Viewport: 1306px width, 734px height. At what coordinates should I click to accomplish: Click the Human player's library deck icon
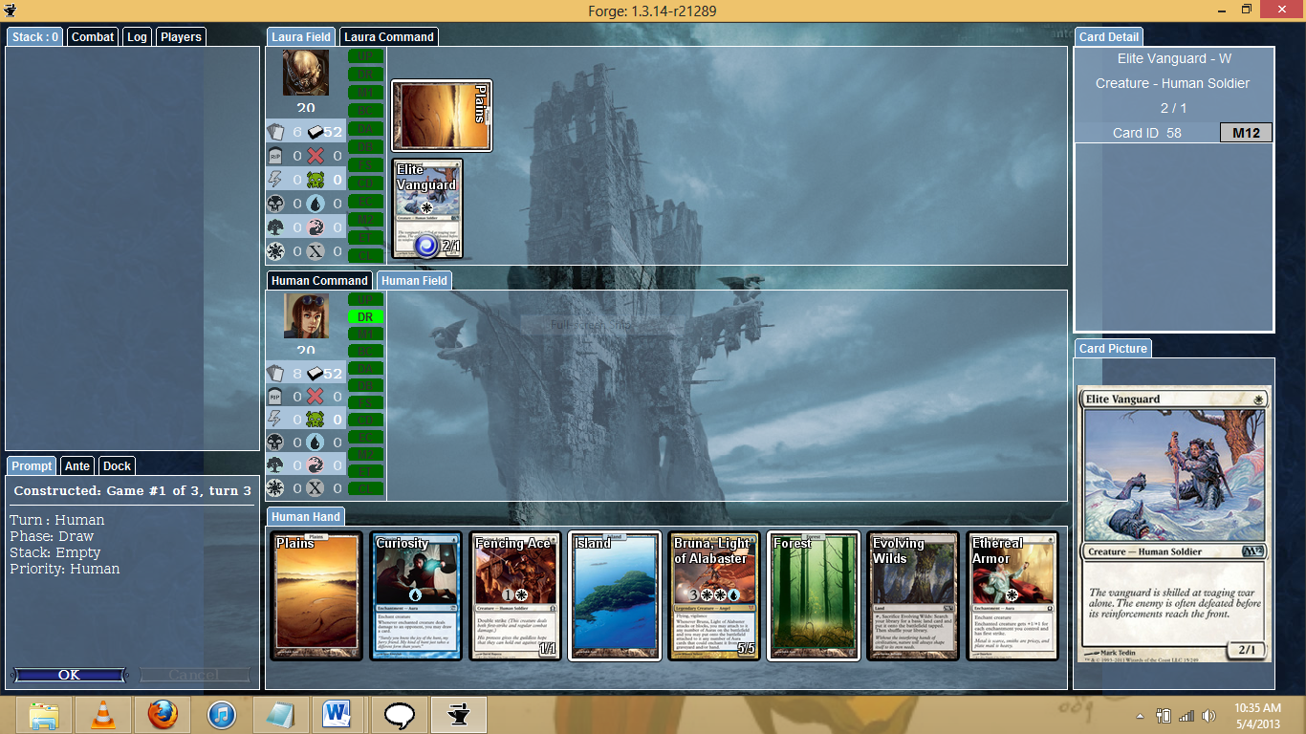pyautogui.click(x=316, y=374)
